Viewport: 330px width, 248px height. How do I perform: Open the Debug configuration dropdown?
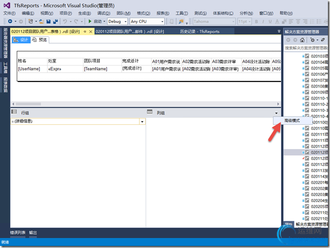(x=126, y=22)
